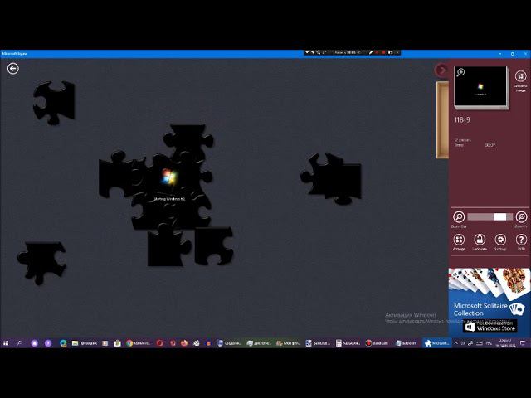Open Opera browser from taskbar
The image size is (531, 398).
(160, 343)
